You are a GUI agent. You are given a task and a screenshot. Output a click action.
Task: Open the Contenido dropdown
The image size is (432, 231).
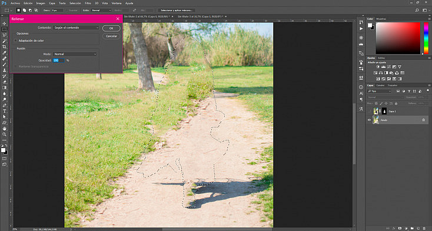click(76, 28)
